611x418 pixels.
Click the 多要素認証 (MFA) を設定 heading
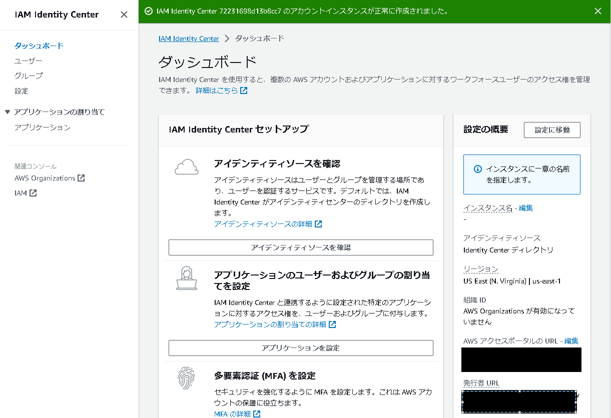[x=265, y=375]
